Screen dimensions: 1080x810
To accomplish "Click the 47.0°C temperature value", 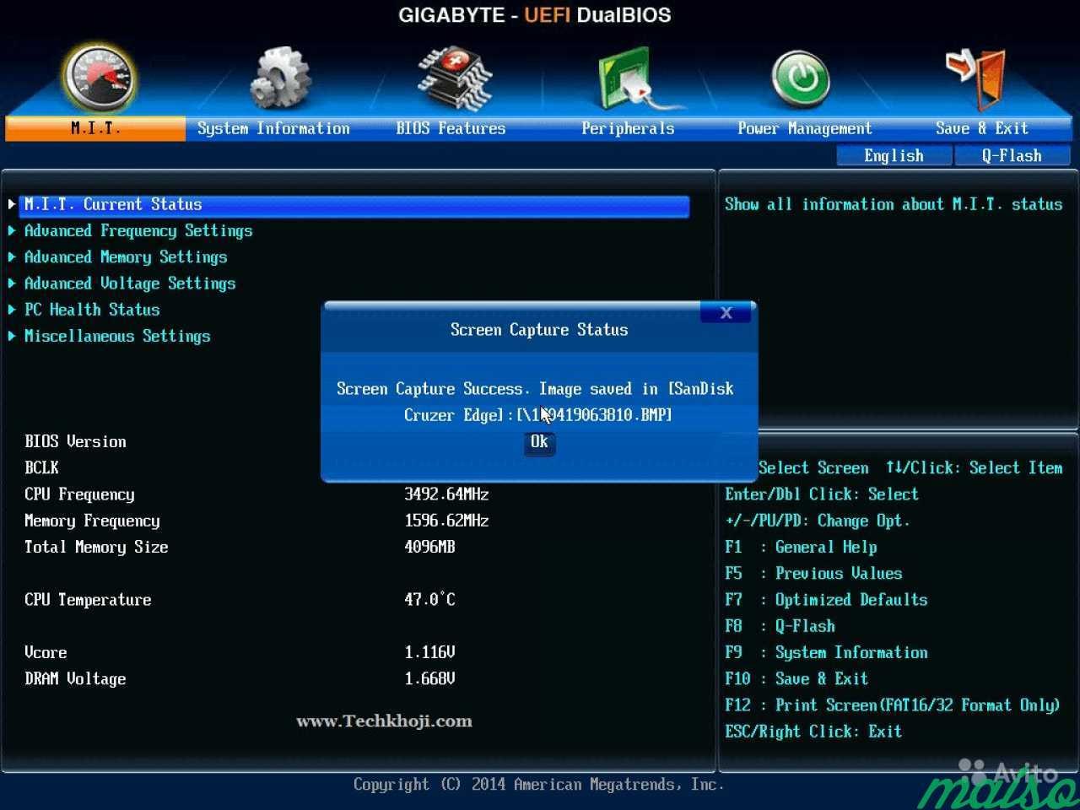I will [429, 599].
